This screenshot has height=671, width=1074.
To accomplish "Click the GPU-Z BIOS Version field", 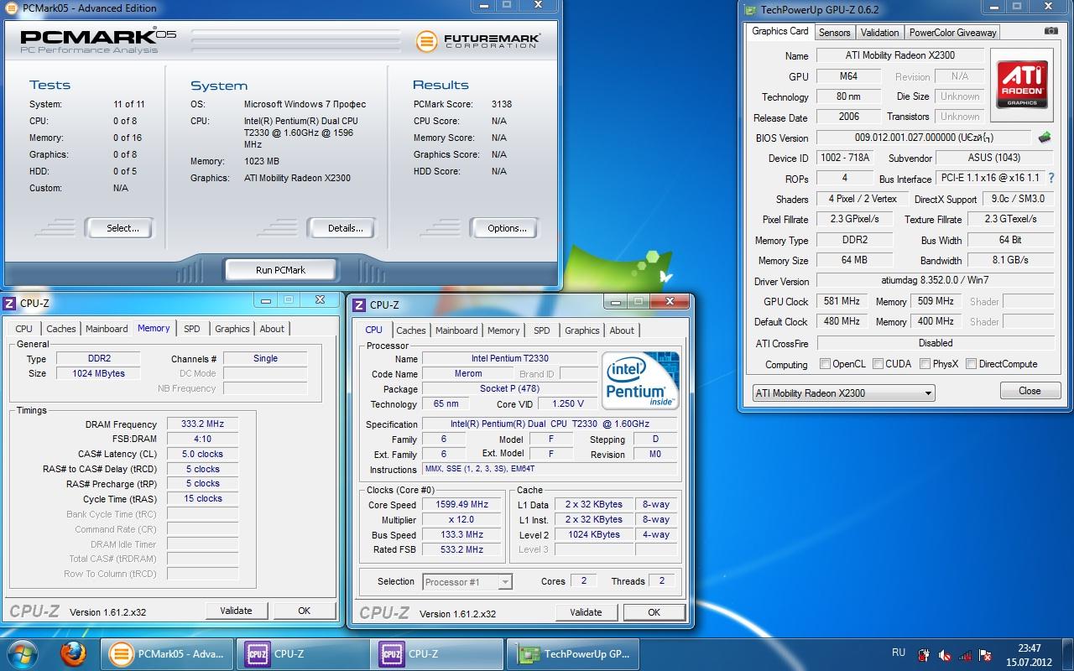I will [x=925, y=138].
